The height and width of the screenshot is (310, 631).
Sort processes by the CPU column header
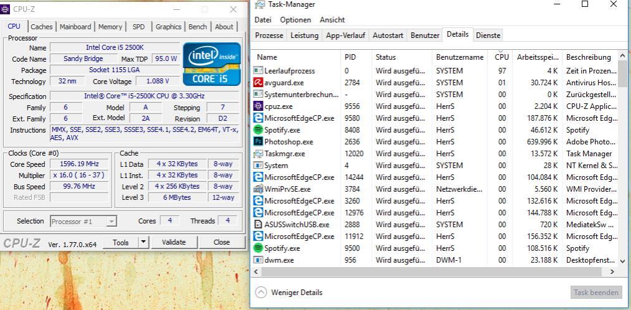[x=501, y=56]
